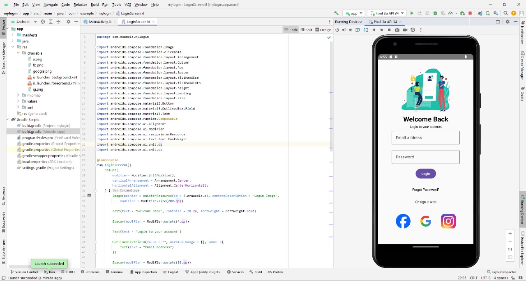
Task: Open the Build menu
Action: pyautogui.click(x=95, y=5)
